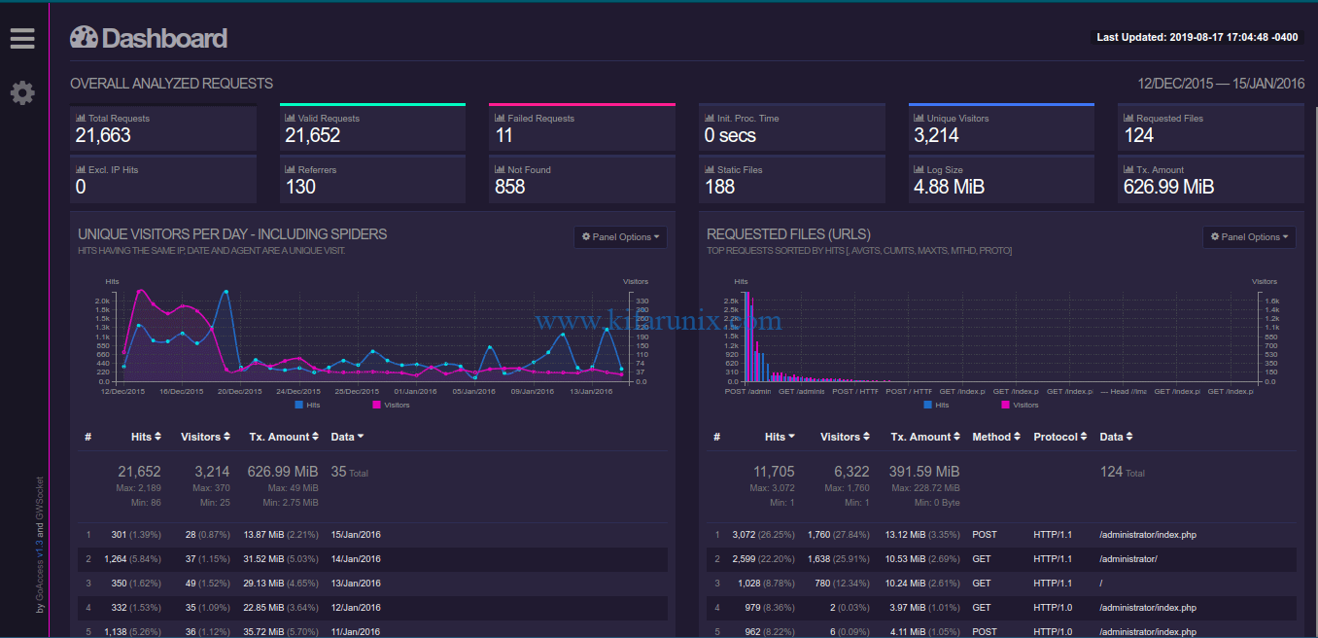Open the settings gear icon
Image resolution: width=1318 pixels, height=638 pixels.
(22, 92)
